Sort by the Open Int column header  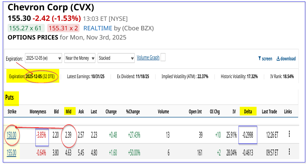tap(195, 111)
